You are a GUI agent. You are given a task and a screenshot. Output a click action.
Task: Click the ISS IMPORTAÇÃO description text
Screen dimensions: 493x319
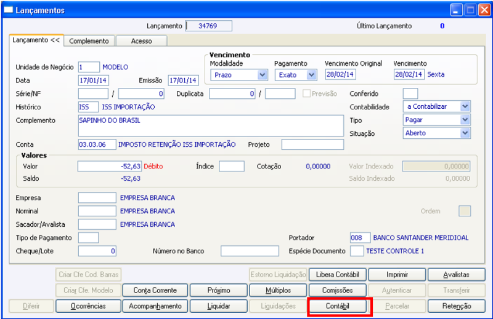[x=128, y=107]
